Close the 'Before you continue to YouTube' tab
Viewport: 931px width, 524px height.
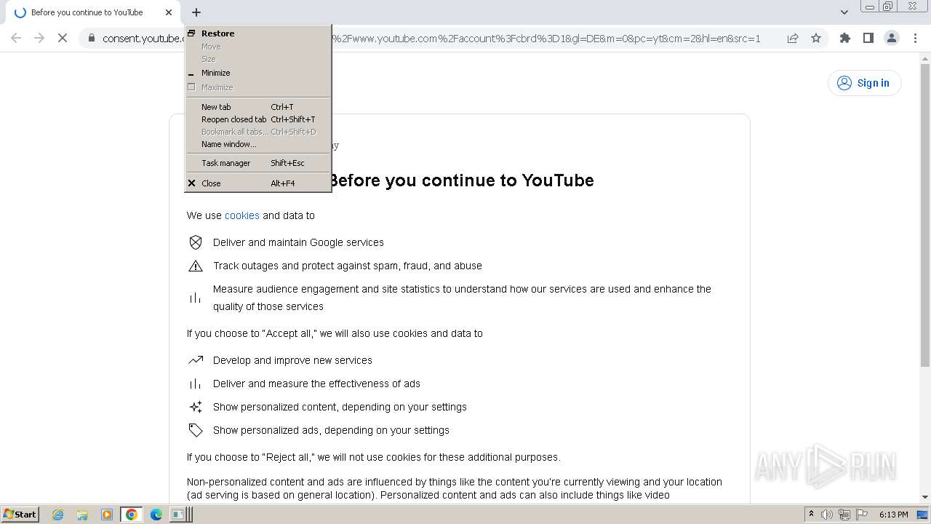(x=169, y=12)
